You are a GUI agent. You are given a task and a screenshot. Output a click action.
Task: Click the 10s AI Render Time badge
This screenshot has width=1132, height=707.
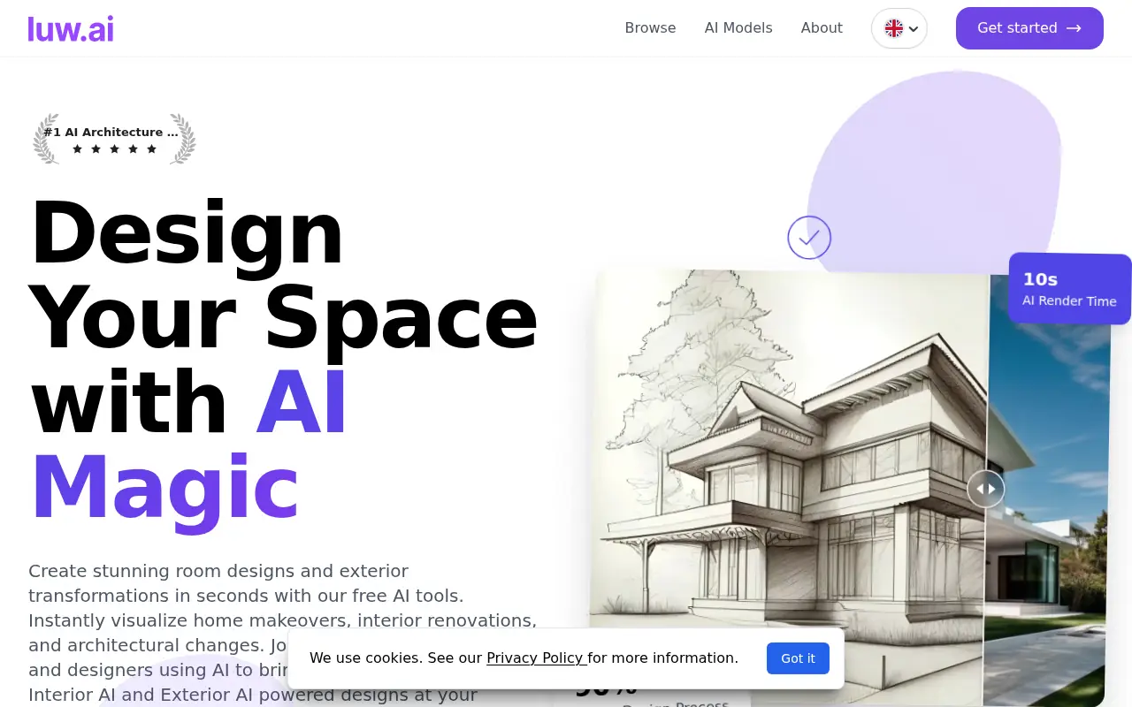1069,289
